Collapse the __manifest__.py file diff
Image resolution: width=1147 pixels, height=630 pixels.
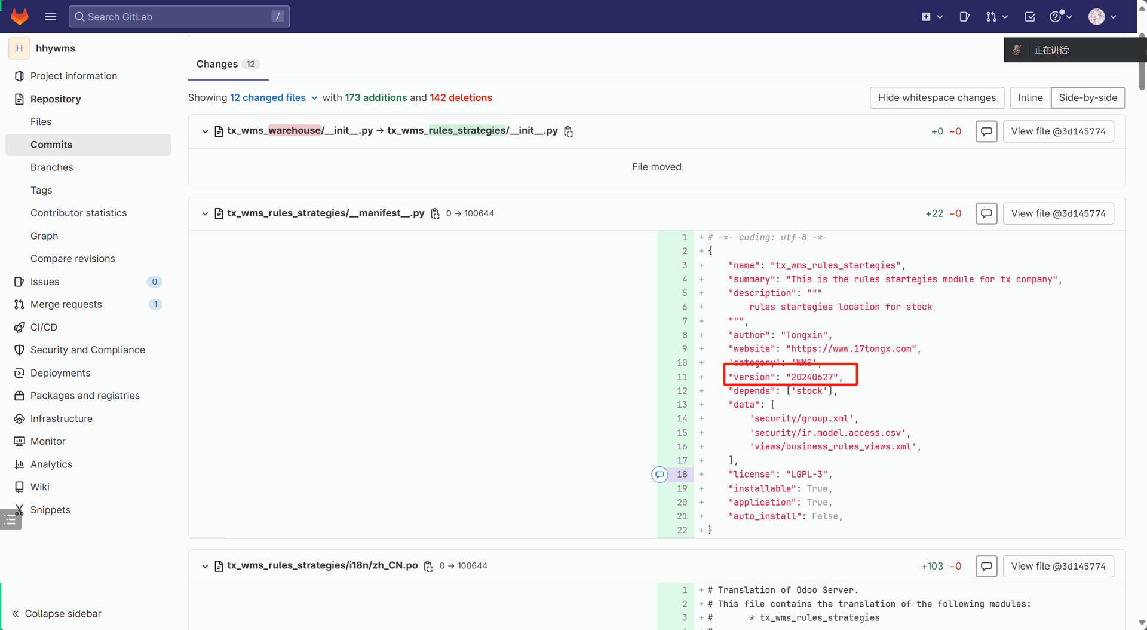pos(205,213)
